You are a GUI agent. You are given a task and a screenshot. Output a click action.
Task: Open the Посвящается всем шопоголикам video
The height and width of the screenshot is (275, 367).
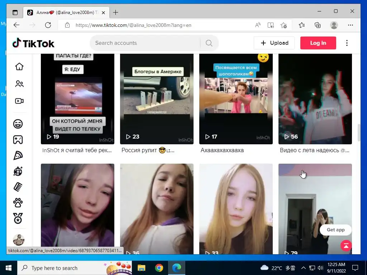coord(236,99)
